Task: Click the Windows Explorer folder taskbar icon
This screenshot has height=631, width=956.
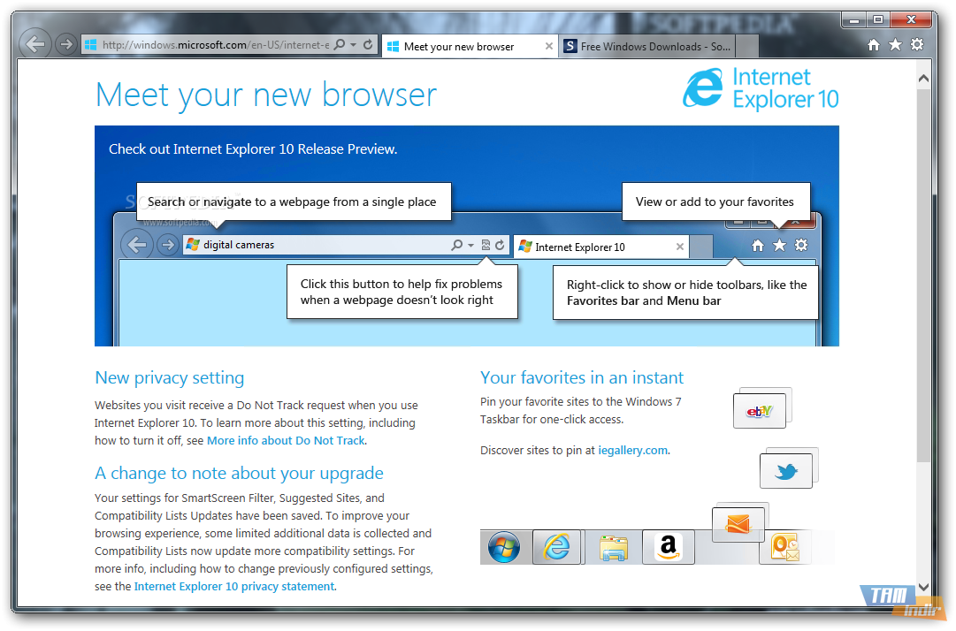Action: (x=614, y=548)
